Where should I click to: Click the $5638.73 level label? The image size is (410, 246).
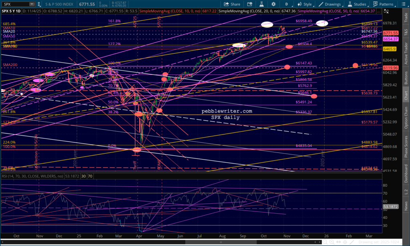pyautogui.click(x=369, y=93)
